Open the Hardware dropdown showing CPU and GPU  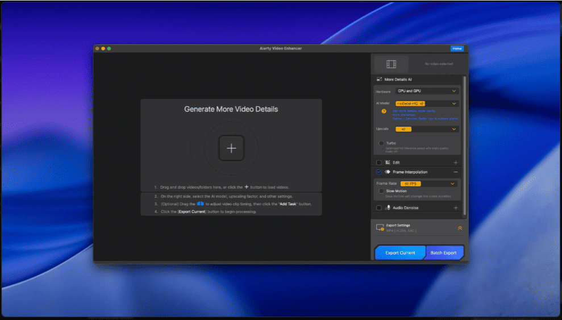click(x=427, y=91)
